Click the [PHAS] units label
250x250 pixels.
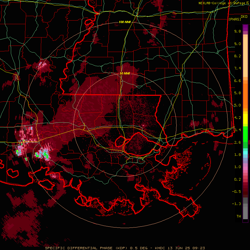click(235, 19)
